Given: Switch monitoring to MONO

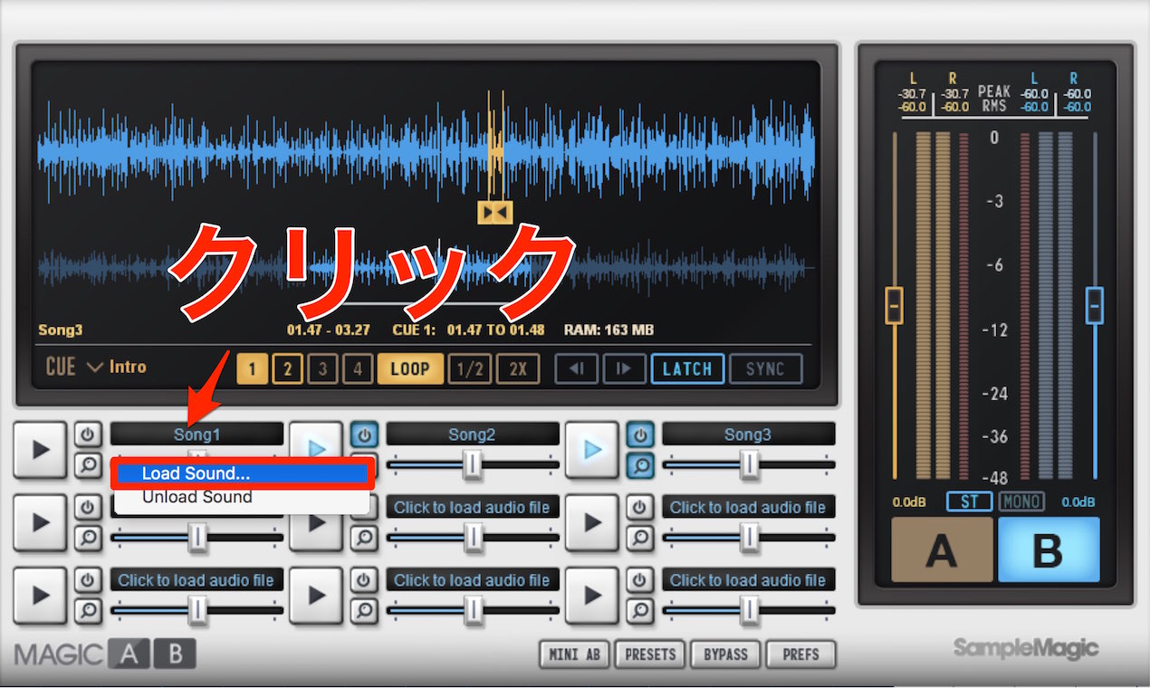Looking at the screenshot, I should click(x=1021, y=502).
